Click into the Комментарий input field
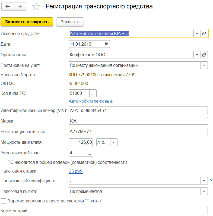Viewport: 213px width, 216px height. [138, 211]
